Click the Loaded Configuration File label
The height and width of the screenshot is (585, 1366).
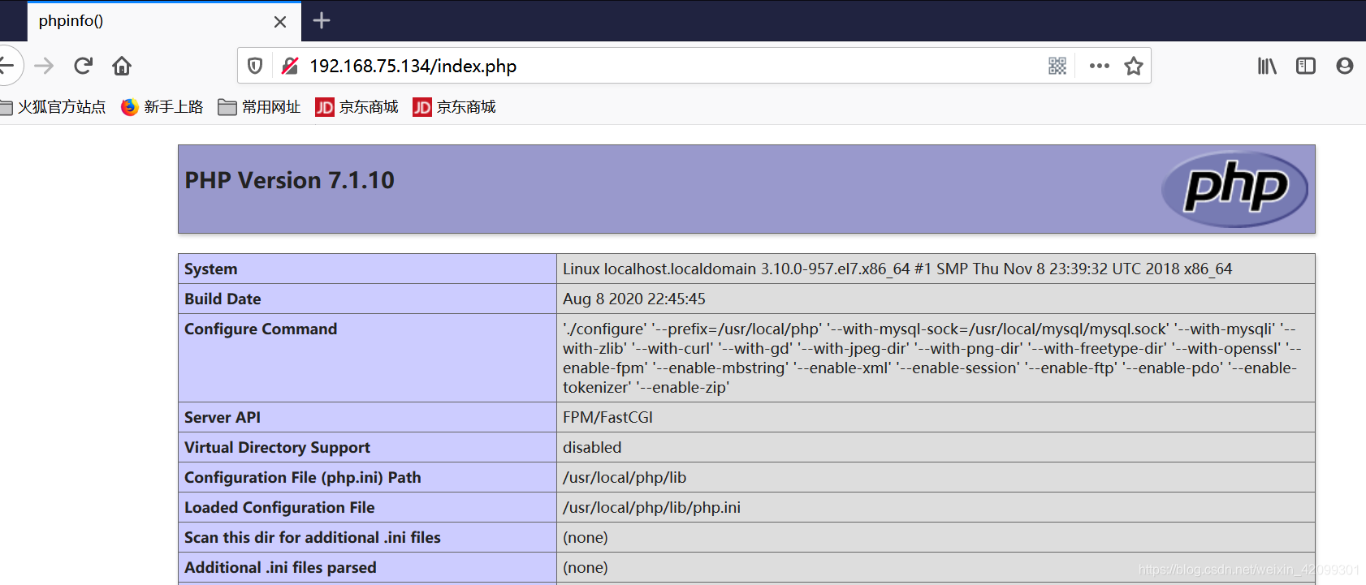coord(279,507)
